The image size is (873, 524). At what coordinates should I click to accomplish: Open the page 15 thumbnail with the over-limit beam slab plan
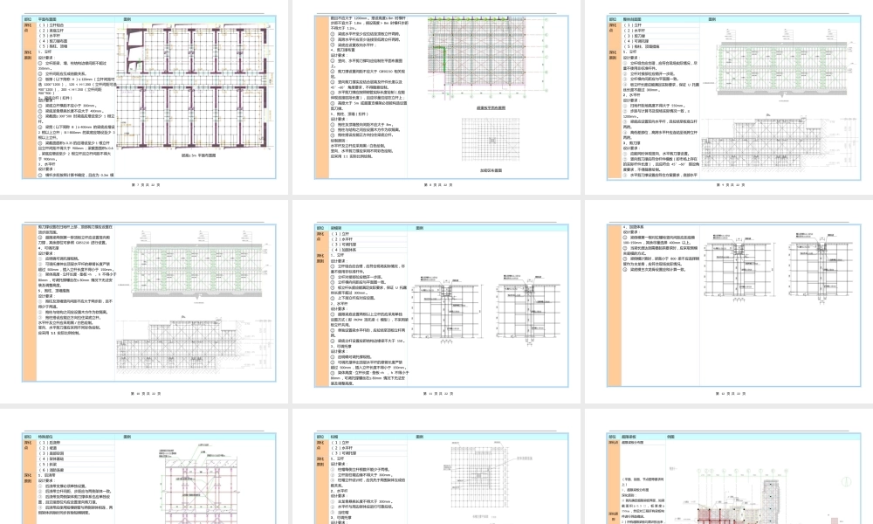pyautogui.click(x=729, y=466)
